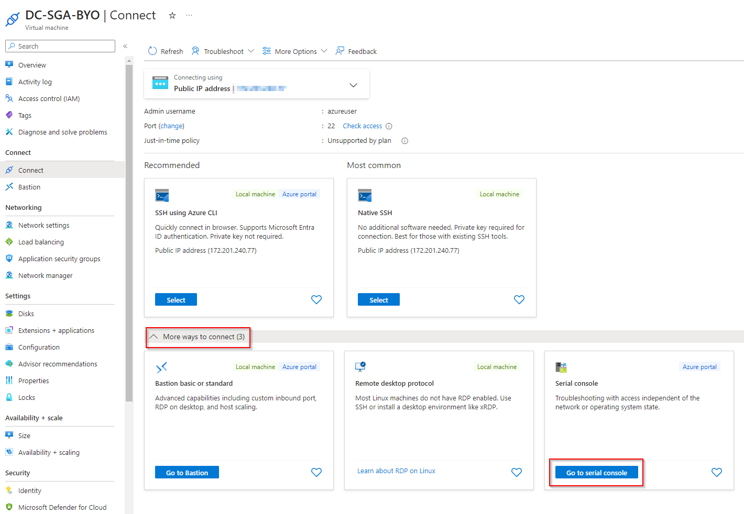Click Go to serial console
Screen dimensions: 744x514
coord(596,472)
